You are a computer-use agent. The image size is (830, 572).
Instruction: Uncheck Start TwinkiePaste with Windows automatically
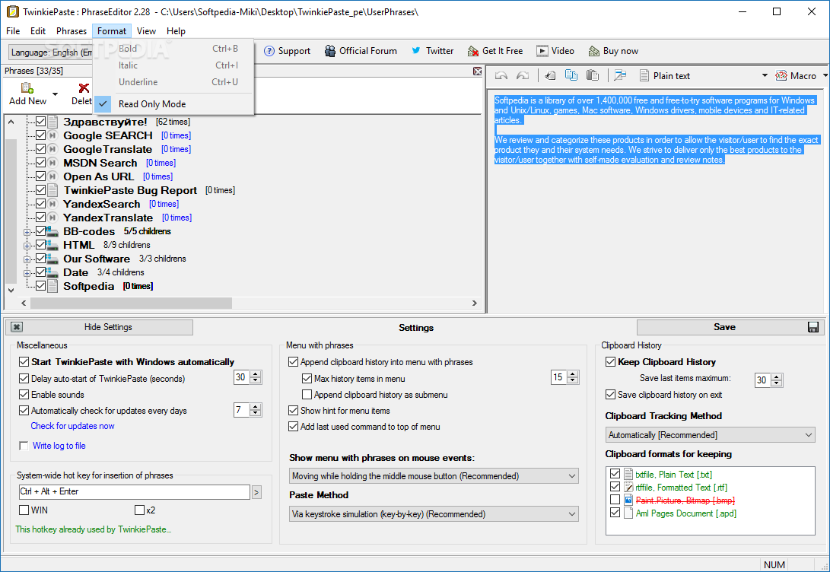coord(24,362)
